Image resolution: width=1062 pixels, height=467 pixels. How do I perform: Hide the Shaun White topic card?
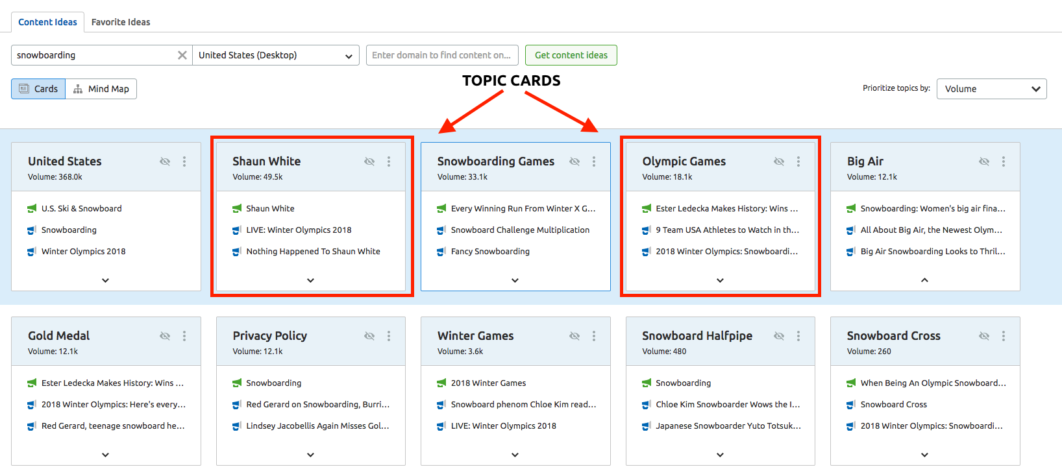pyautogui.click(x=369, y=162)
